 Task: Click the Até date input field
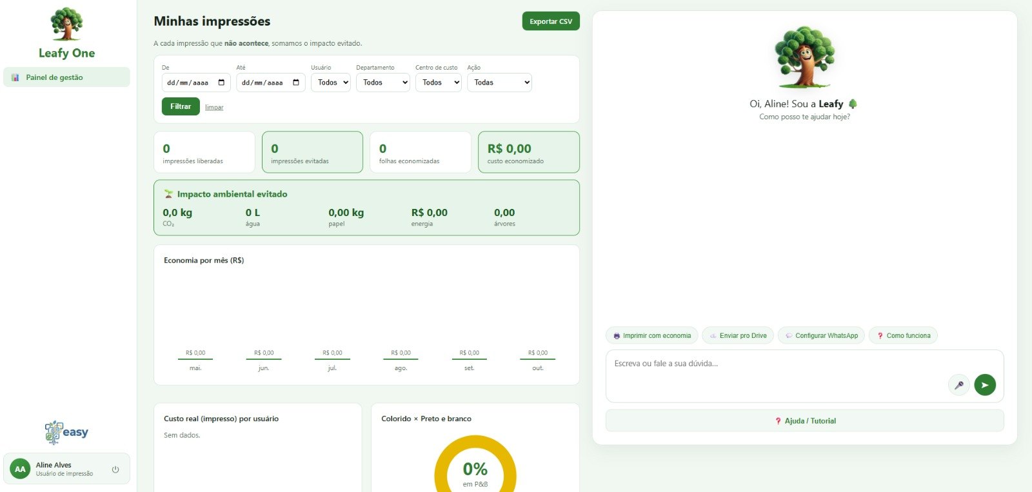tap(271, 83)
